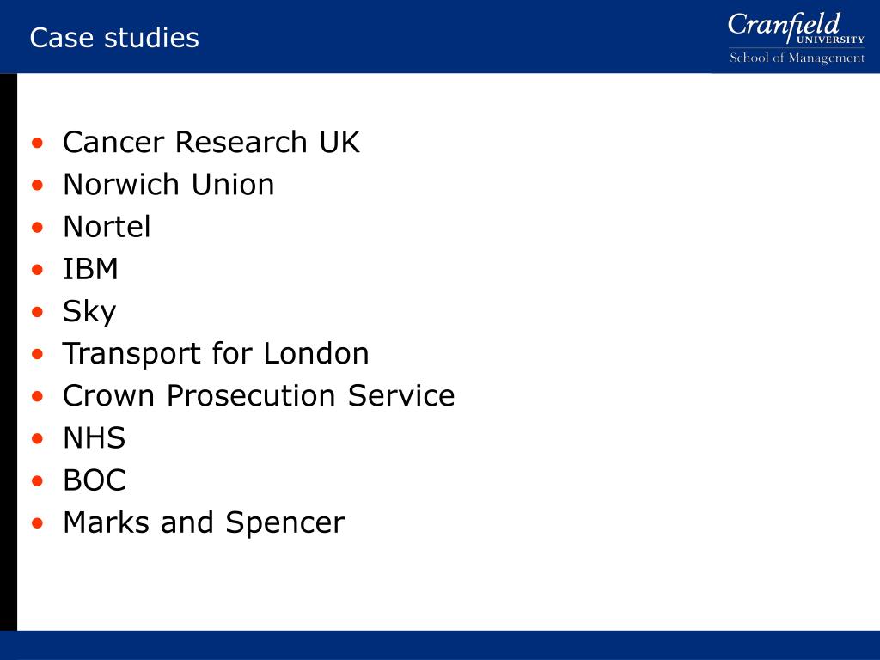Click the orange bullet next to IBM
Screen dimensions: 880x660
[x=38, y=269]
